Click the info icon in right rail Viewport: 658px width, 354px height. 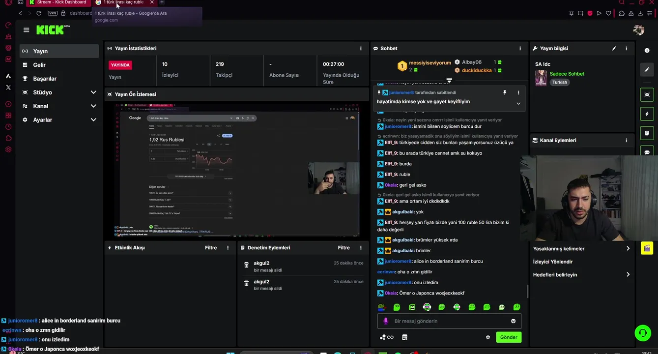[647, 51]
